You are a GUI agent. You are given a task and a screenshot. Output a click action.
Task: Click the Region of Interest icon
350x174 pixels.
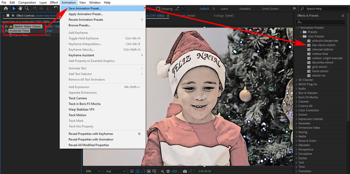pos(149,171)
